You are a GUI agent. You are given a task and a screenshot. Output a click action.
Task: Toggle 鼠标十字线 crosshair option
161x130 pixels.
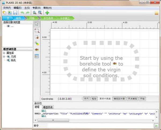tap(105, 99)
